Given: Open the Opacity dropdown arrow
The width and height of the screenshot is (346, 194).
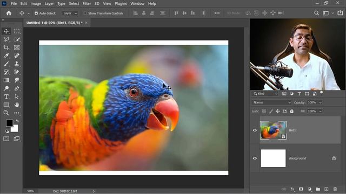Looking at the screenshot, I should click(x=321, y=102).
